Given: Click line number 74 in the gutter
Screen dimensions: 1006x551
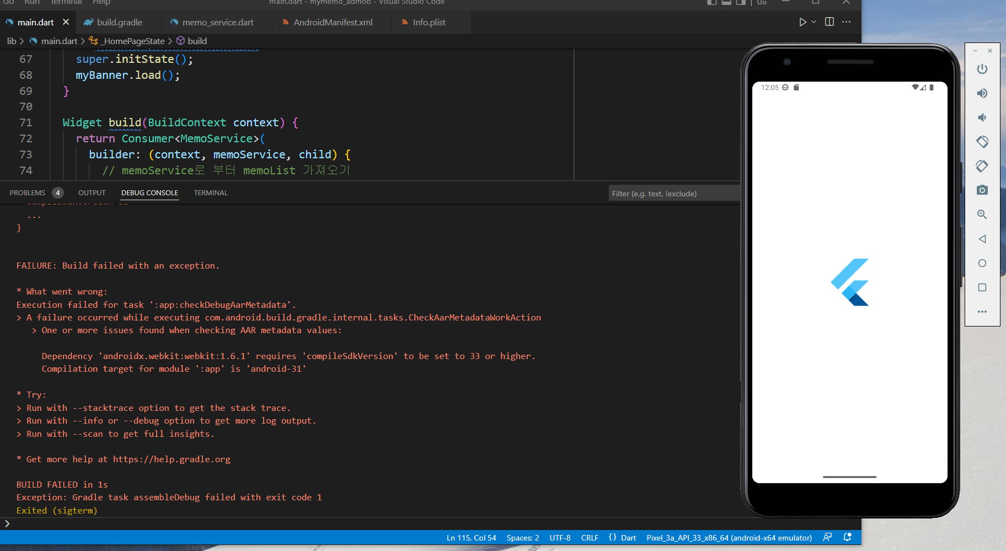Looking at the screenshot, I should [26, 170].
